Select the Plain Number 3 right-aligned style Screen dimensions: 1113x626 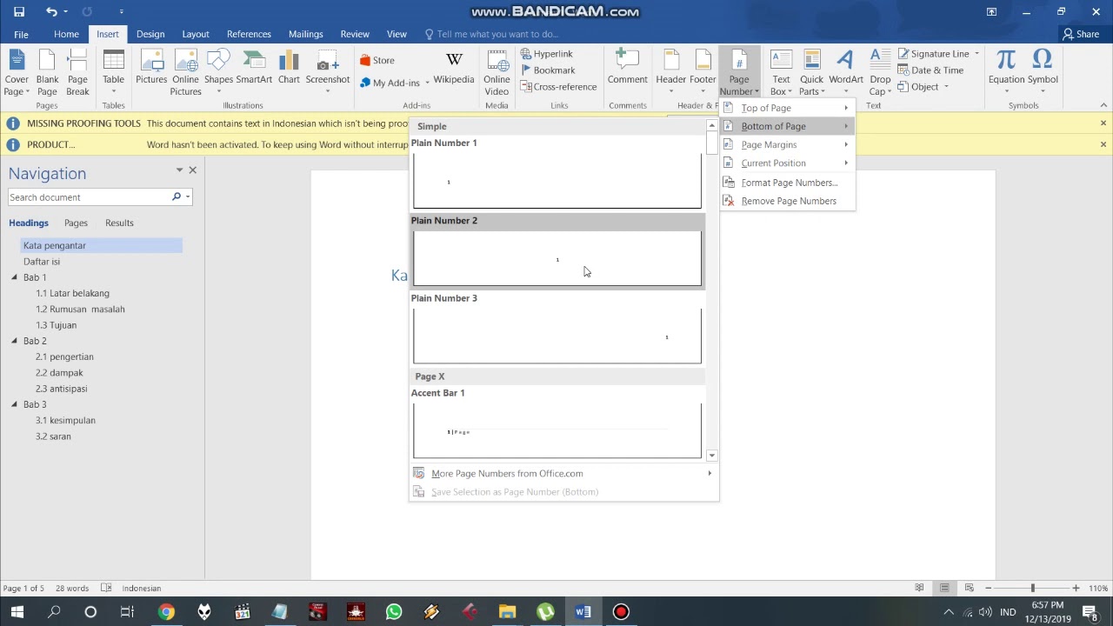pos(556,329)
